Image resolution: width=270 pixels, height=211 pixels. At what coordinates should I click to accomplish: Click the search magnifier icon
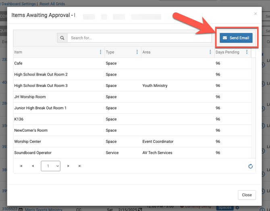click(x=62, y=38)
